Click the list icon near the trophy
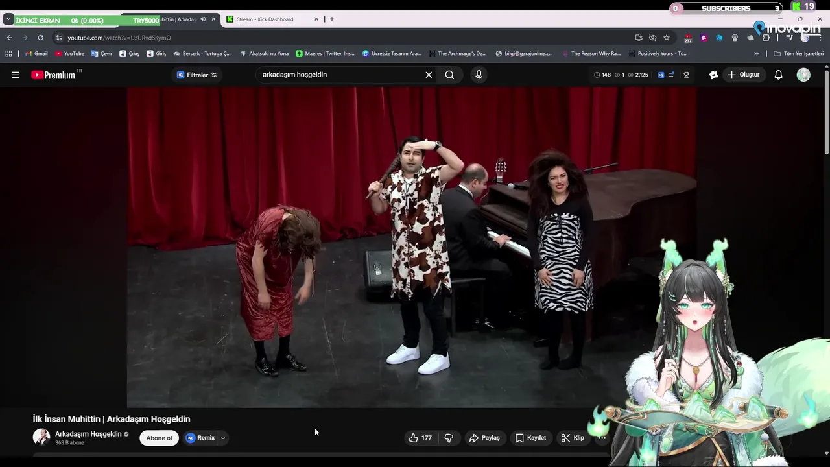Viewport: 830px width, 467px height. (671, 75)
